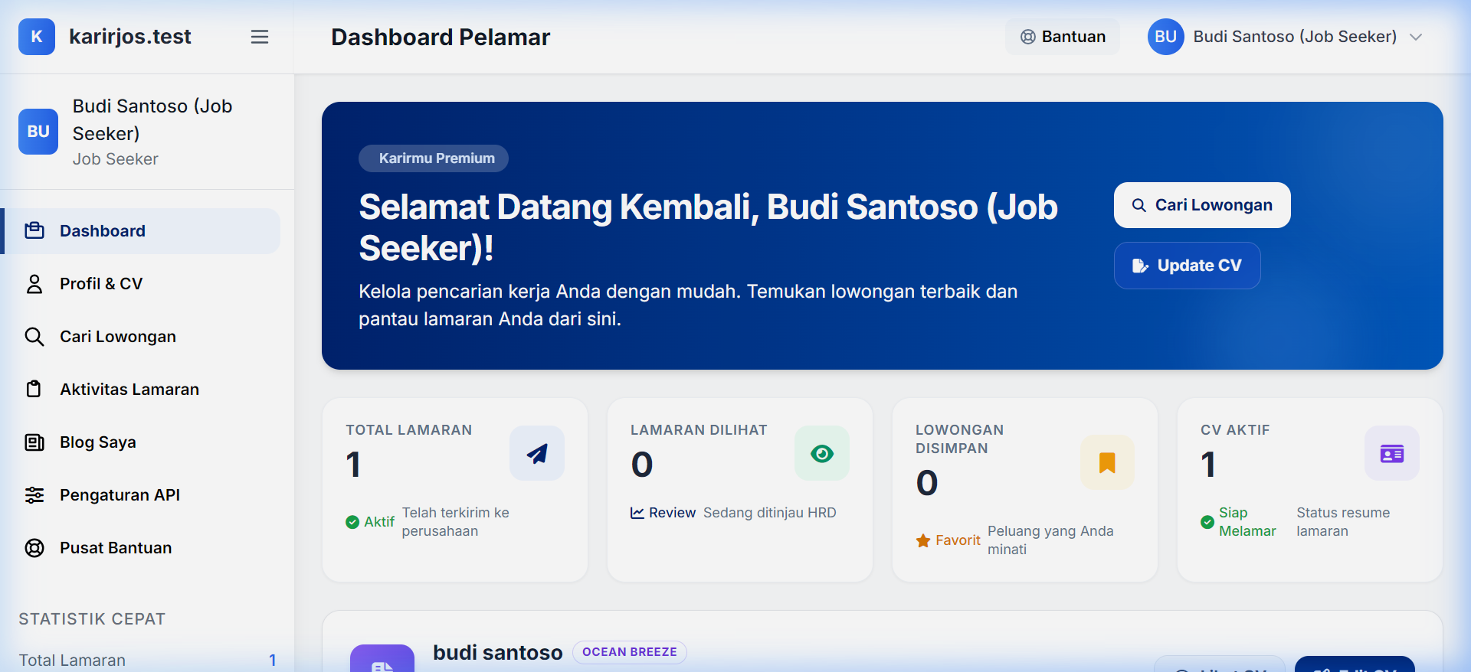Open Pengaturan API settings
The width and height of the screenshot is (1471, 672).
143,495
